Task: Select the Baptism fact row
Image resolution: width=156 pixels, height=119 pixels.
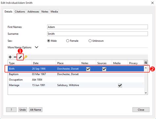Action: (76, 74)
